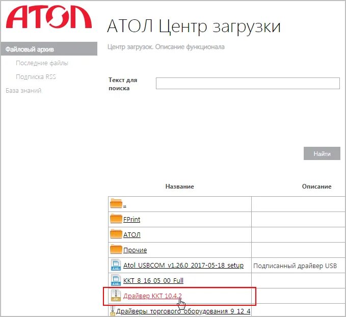Open Подписка RSS in the sidebar
Viewport: 346px width, 317px height.
coord(36,77)
